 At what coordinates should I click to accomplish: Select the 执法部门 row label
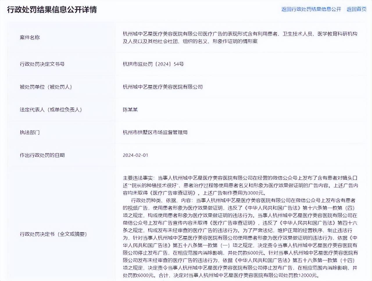pyautogui.click(x=30, y=132)
